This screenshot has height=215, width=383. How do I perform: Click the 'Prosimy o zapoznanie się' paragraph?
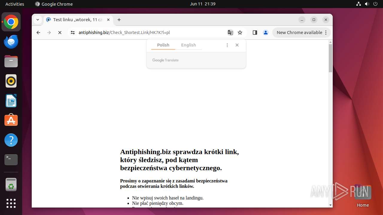(x=174, y=183)
